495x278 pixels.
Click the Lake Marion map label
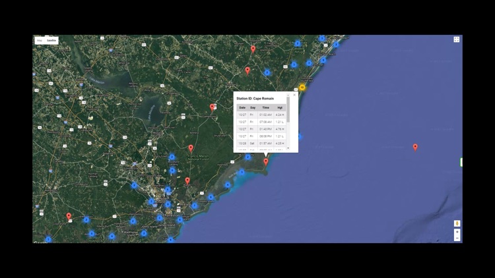96,80
